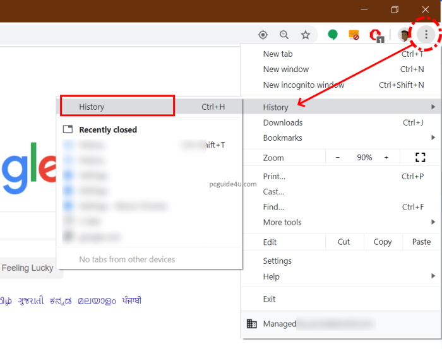Image resolution: width=442 pixels, height=349 pixels.
Task: Enter fullscreen via Zoom row icon
Action: point(420,157)
